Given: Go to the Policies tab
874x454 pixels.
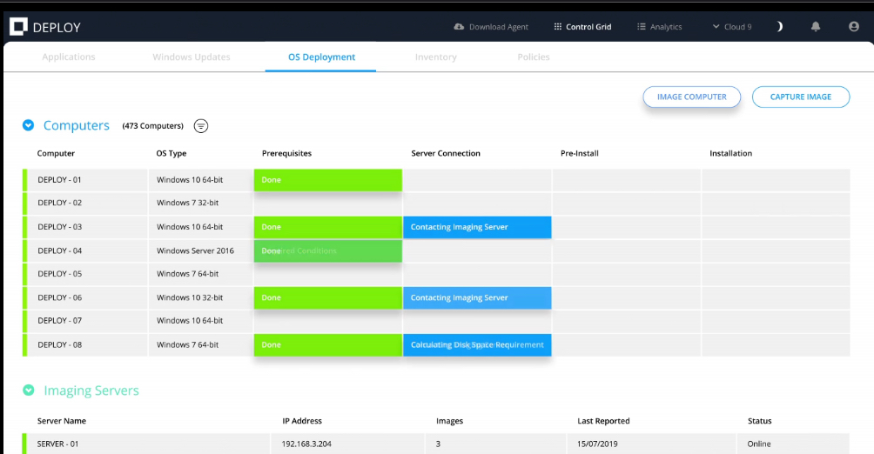Looking at the screenshot, I should click(534, 57).
